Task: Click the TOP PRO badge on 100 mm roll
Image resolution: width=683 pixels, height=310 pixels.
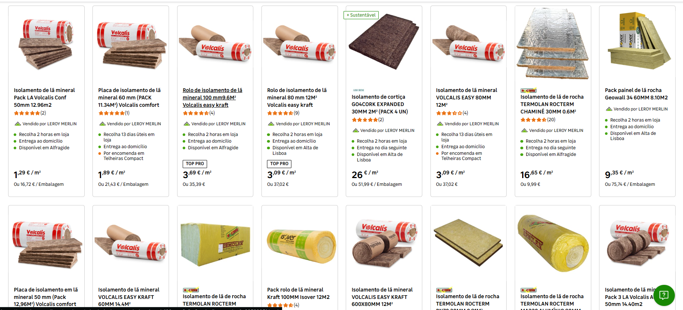Action: pyautogui.click(x=195, y=164)
